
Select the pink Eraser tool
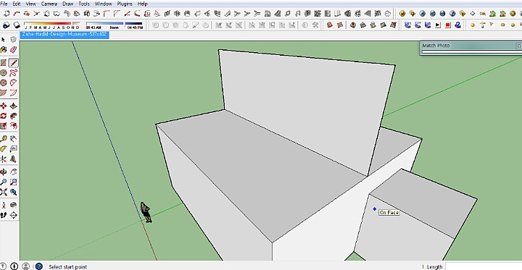13,49
